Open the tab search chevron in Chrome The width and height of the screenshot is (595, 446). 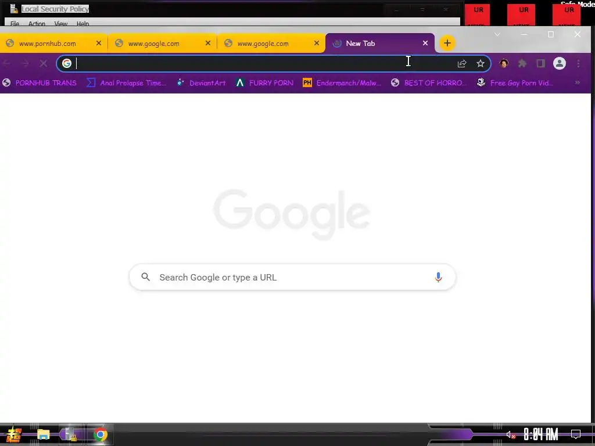point(497,34)
